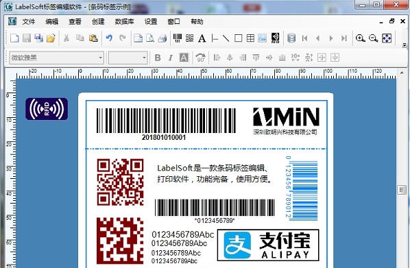Select the red Data Matrix code
This screenshot has height=268, width=410.
tap(120, 241)
